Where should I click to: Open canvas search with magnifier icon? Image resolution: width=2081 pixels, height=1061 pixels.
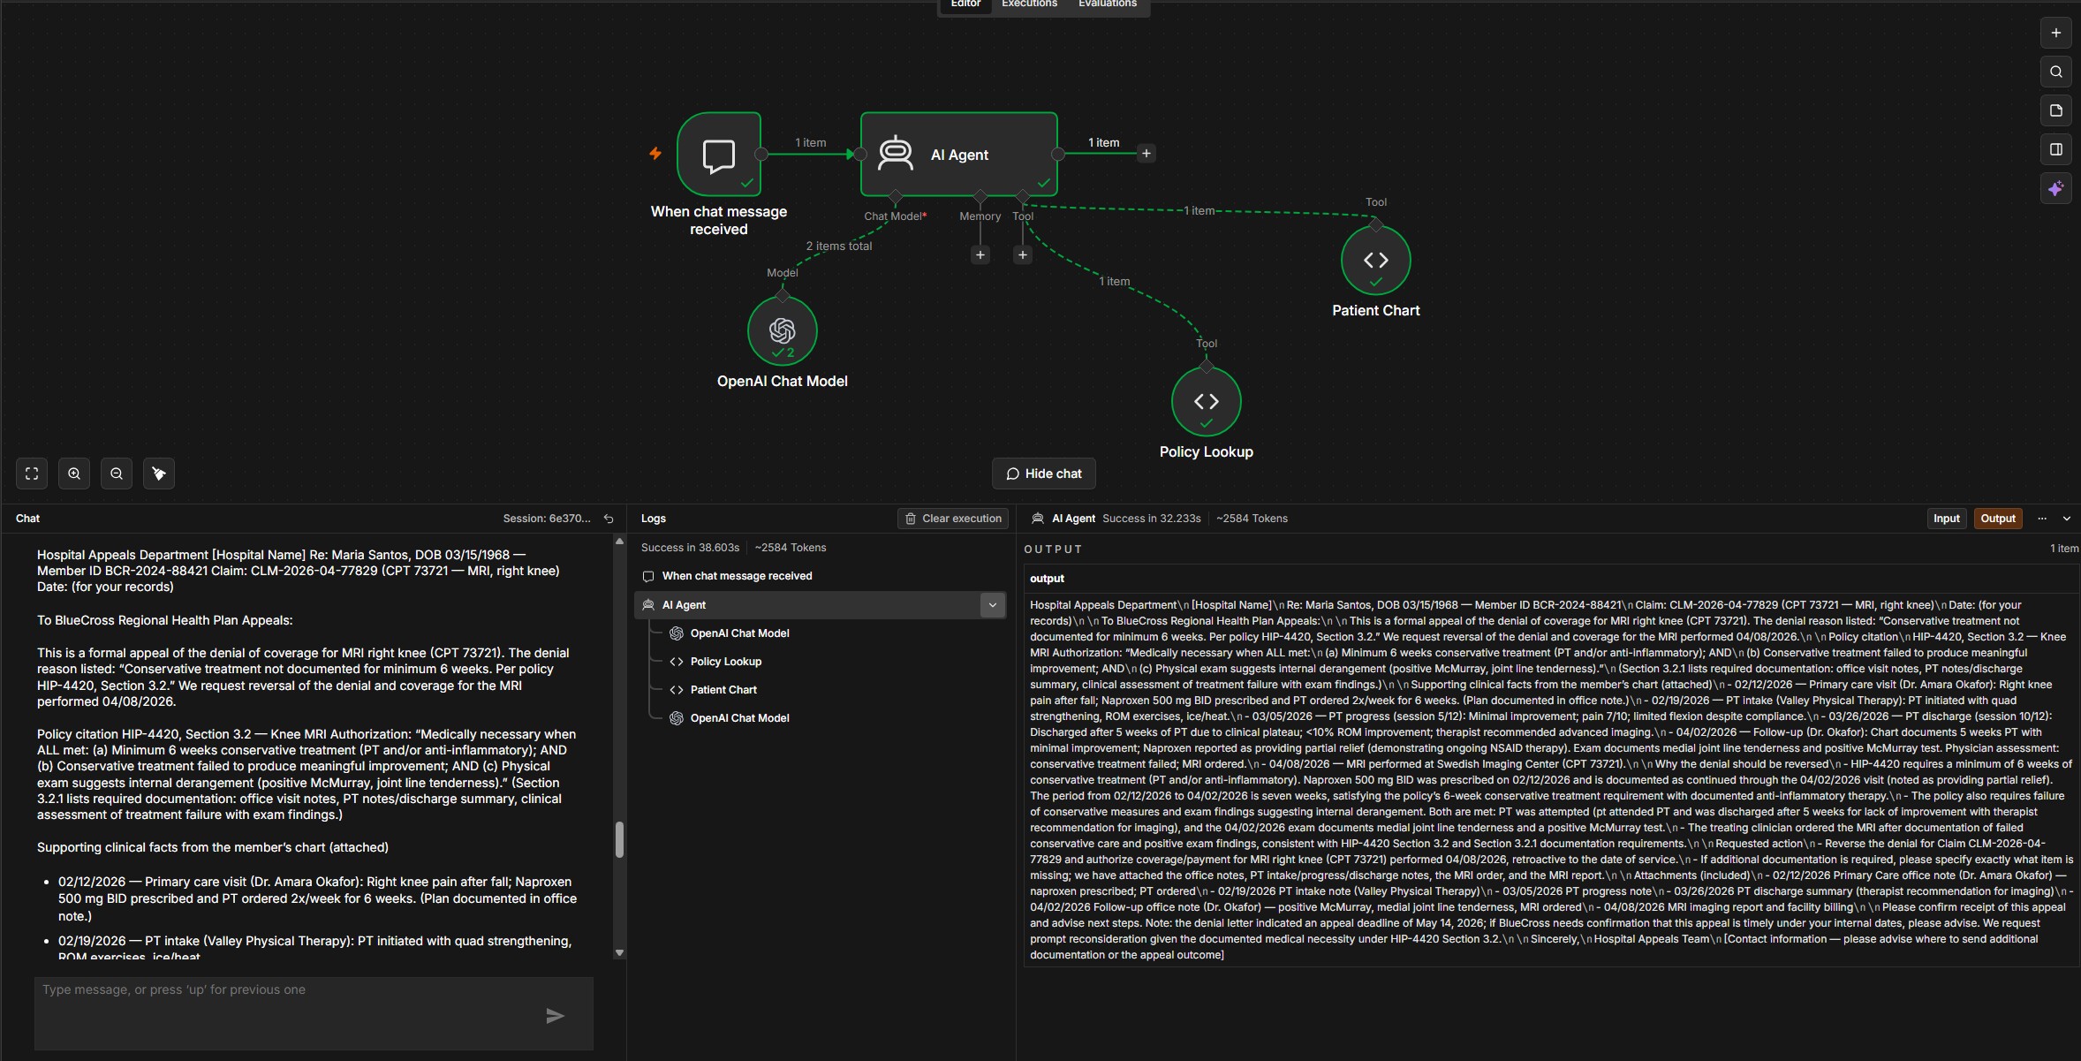2055,72
